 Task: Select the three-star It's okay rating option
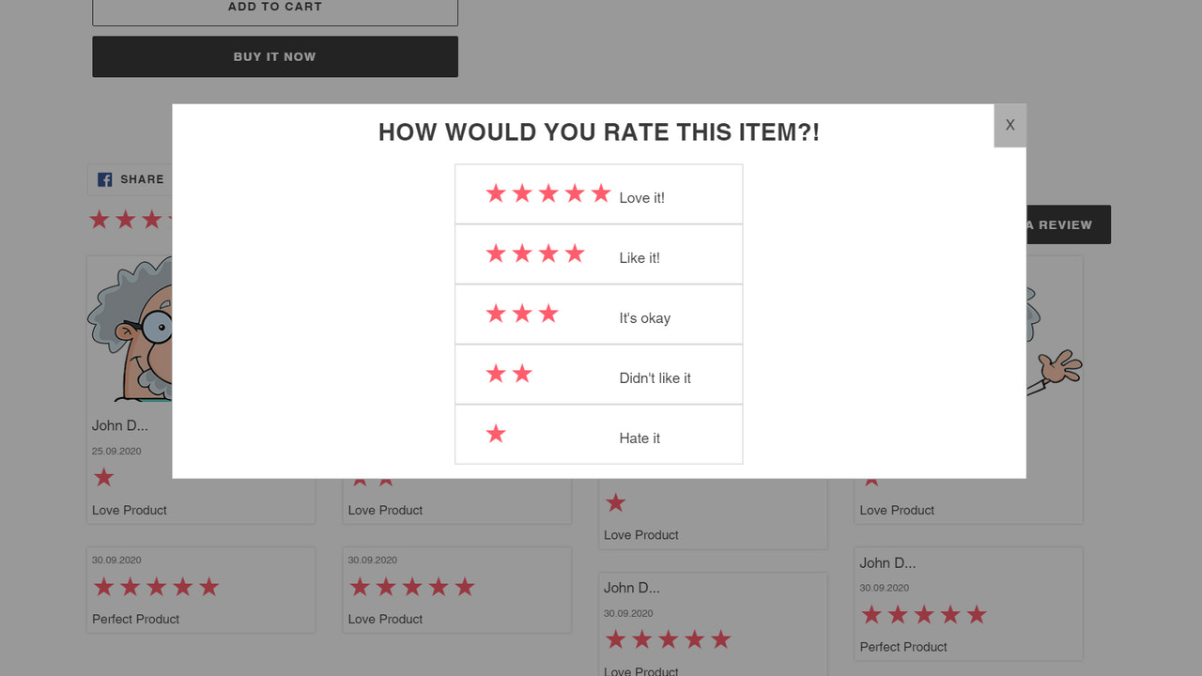click(598, 314)
